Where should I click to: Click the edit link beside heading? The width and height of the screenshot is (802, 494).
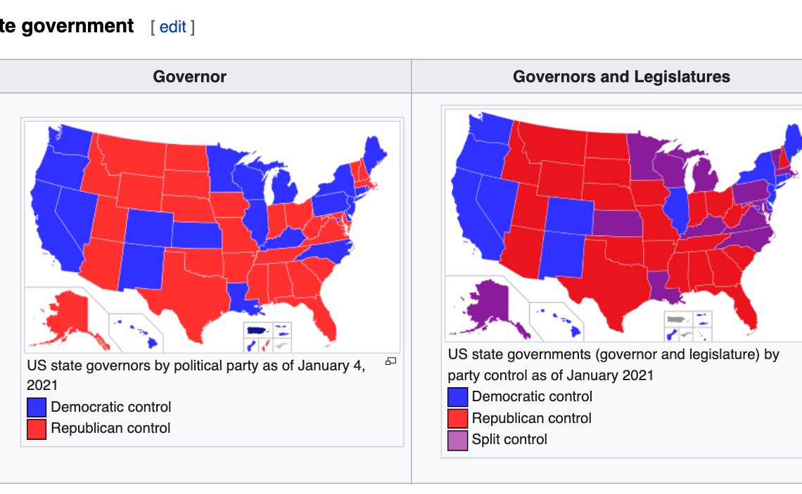point(172,27)
